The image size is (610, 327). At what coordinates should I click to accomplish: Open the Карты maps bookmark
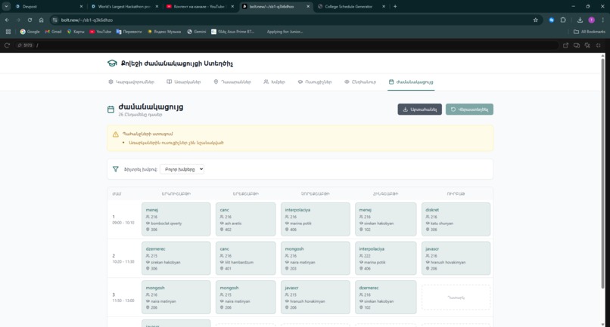click(76, 32)
